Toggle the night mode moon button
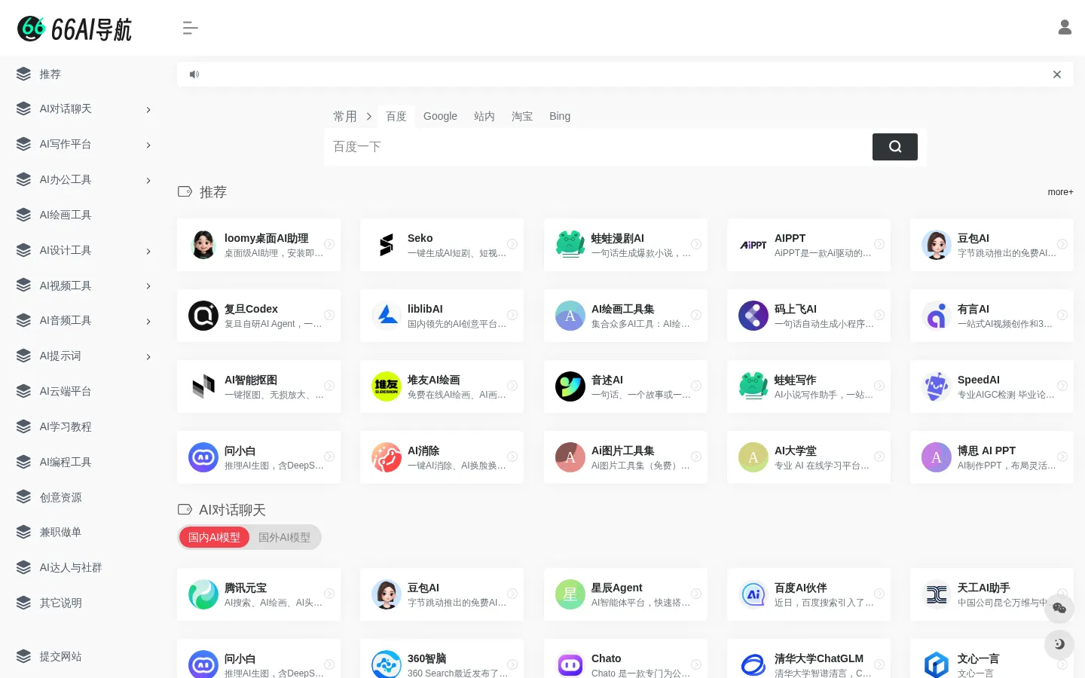This screenshot has height=678, width=1085. (x=1059, y=644)
